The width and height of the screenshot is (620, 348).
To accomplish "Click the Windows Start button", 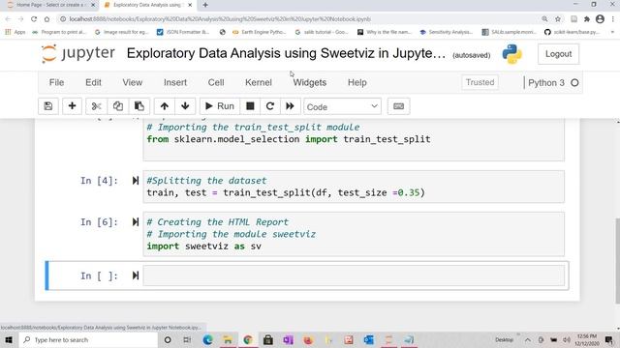I will click(x=9, y=339).
